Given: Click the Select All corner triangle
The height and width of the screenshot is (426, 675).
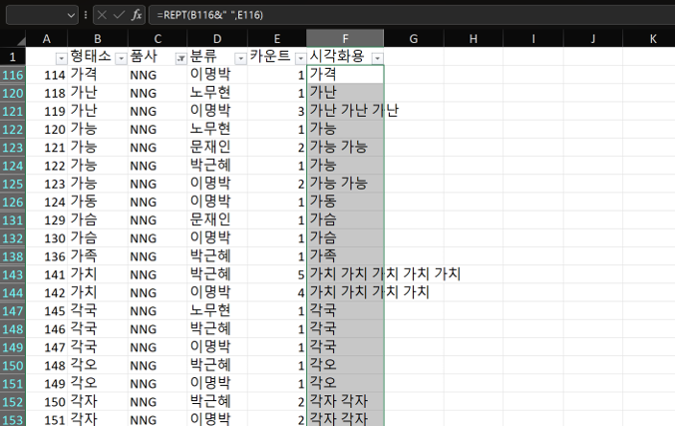Looking at the screenshot, I should coord(20,41).
